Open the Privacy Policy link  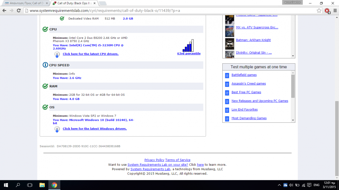154,160
